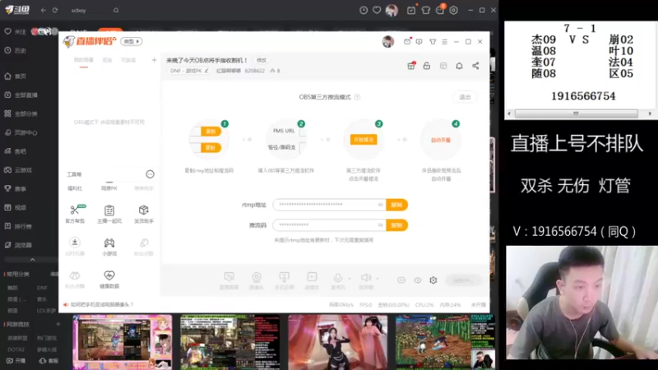Viewport: 658px width, 370px height.
Task: Click the stream key field
Action: tap(330, 225)
